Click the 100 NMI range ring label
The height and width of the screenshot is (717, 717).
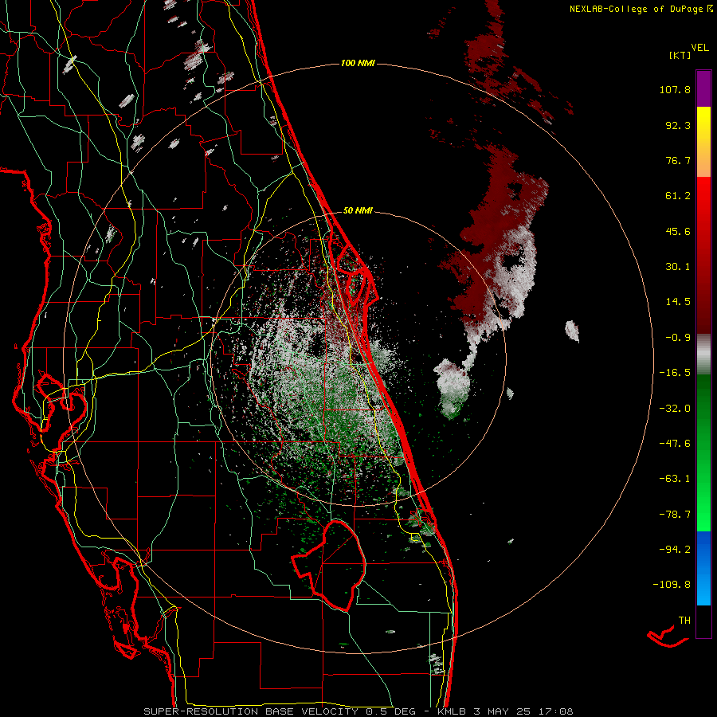pyautogui.click(x=358, y=63)
